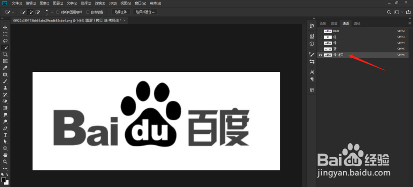The height and width of the screenshot is (187, 413).
Task: Open the brush size picker dropdown
Action: point(52,12)
